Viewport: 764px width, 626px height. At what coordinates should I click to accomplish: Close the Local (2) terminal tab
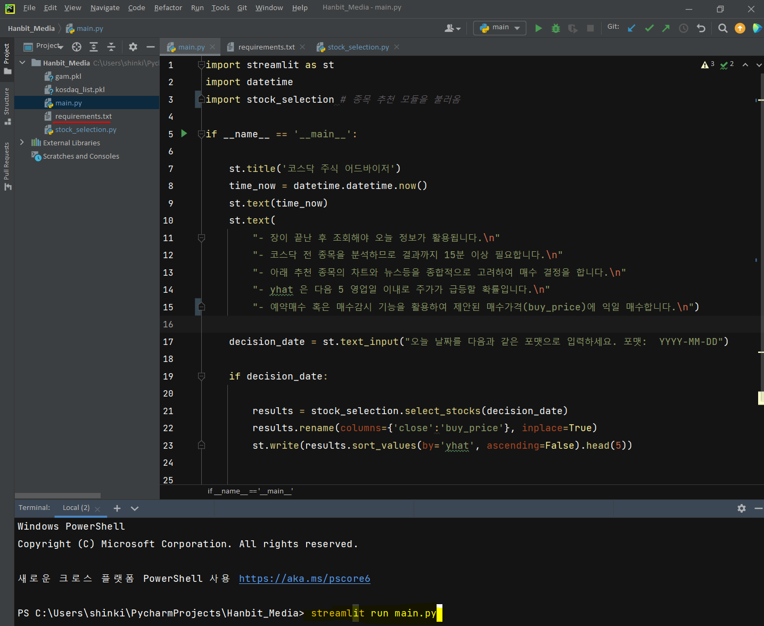tap(97, 509)
